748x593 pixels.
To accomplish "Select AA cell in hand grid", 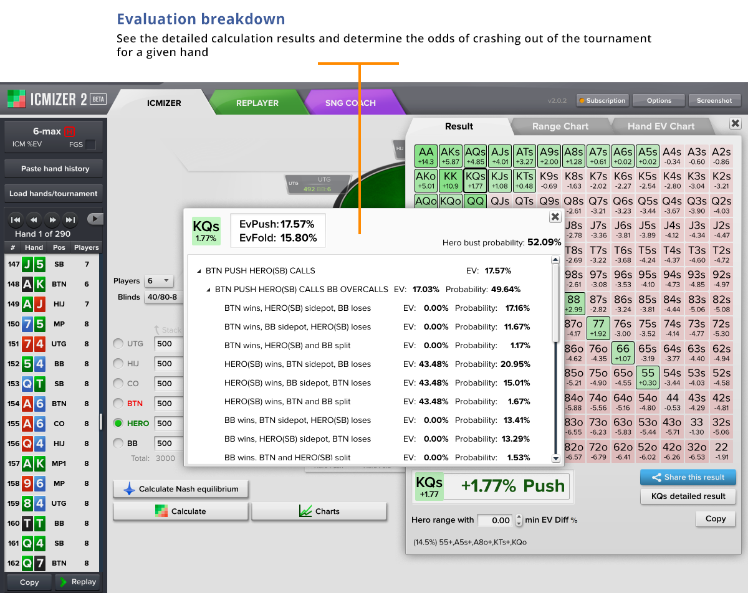I will tap(426, 156).
